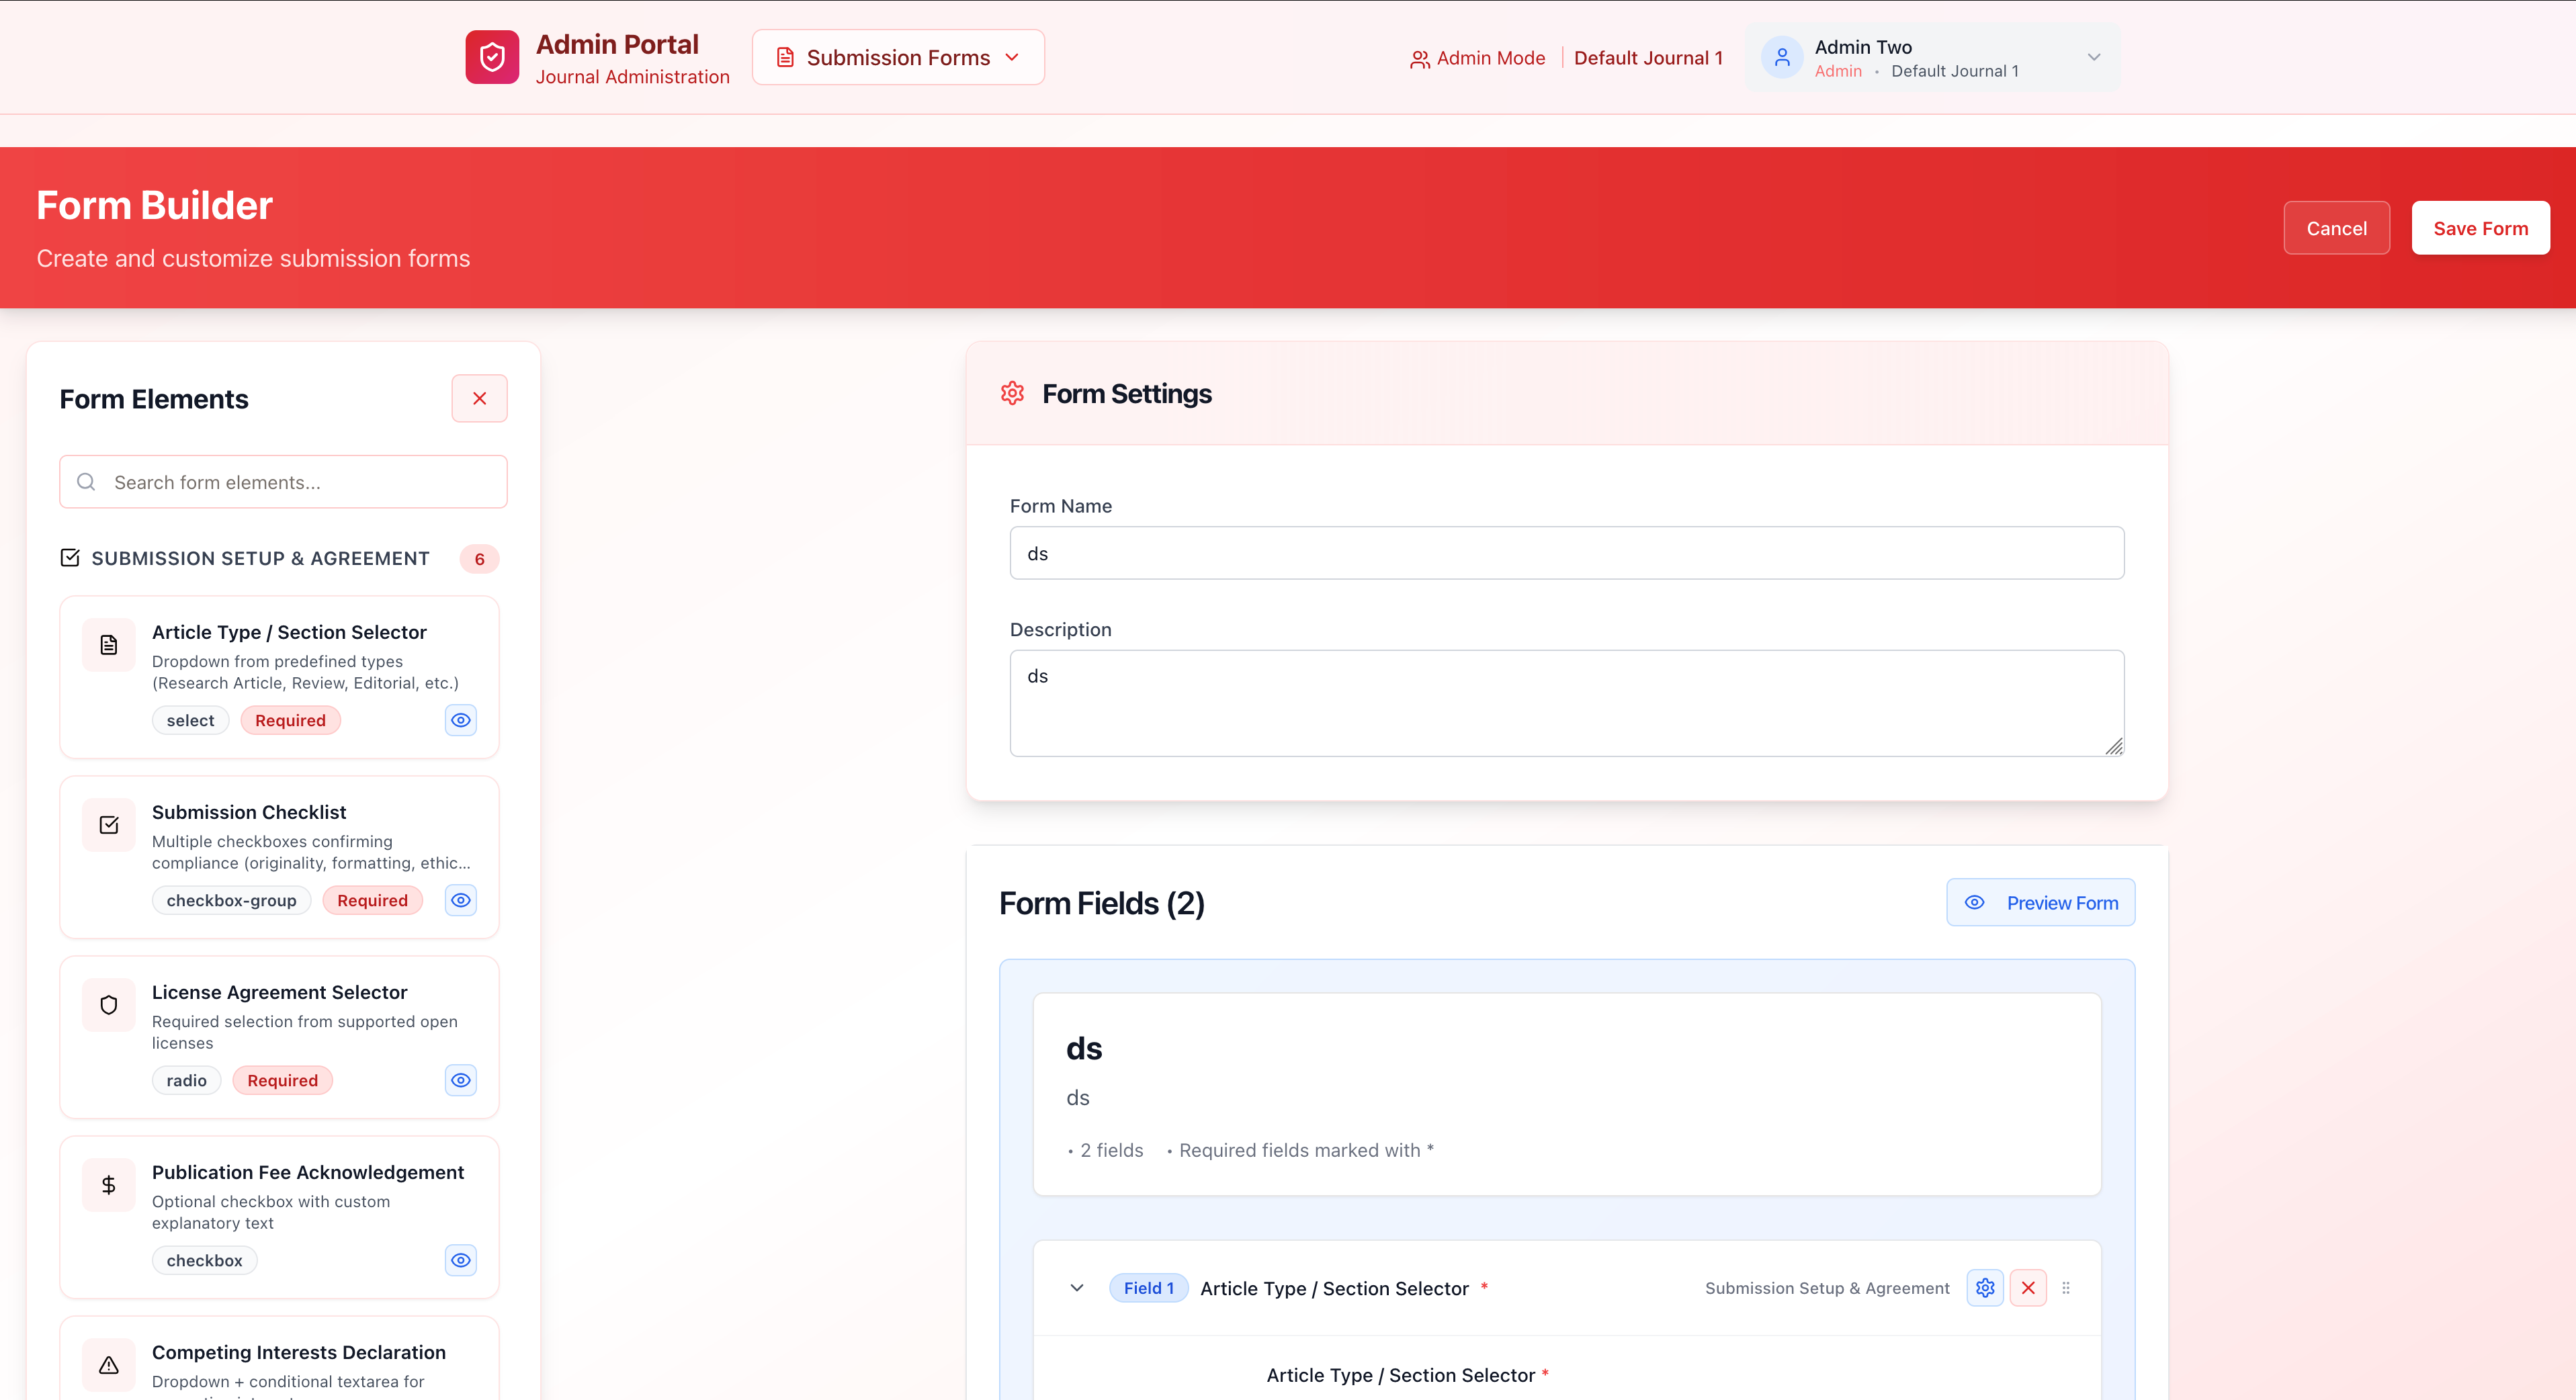Add the Article Type / Section Selector card

279,677
